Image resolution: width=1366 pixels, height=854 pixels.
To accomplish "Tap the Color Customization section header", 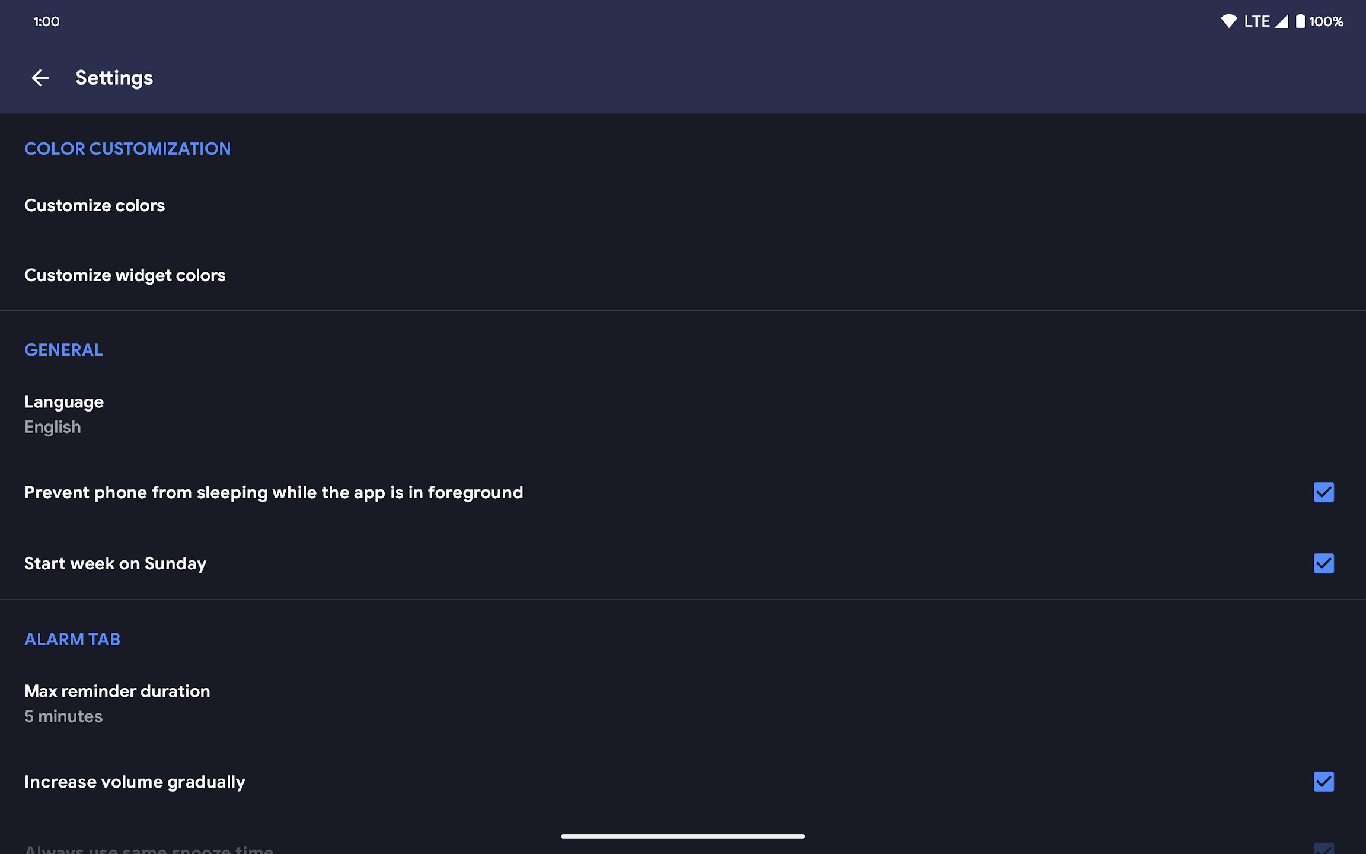I will pyautogui.click(x=127, y=149).
